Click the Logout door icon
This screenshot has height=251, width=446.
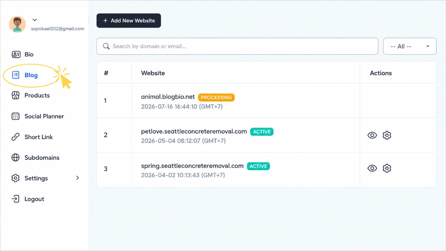click(16, 199)
